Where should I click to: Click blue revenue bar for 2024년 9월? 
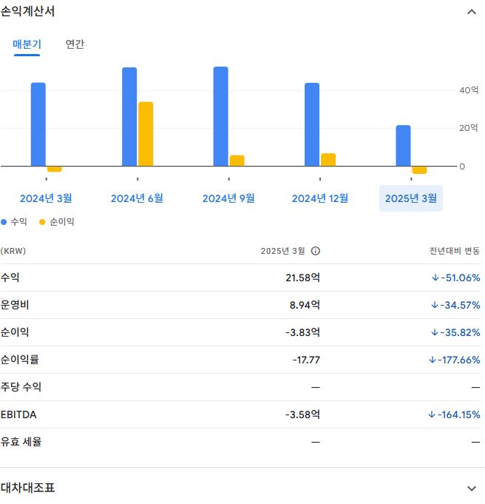coord(220,116)
